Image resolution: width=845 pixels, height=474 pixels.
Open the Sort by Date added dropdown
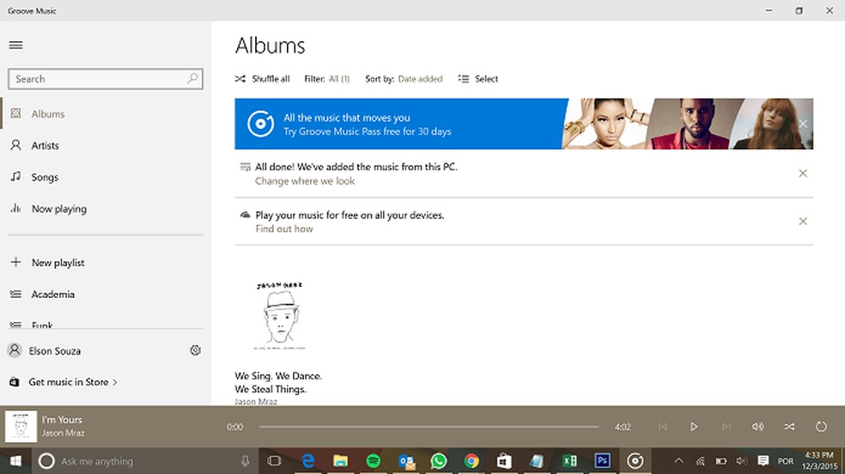point(404,79)
